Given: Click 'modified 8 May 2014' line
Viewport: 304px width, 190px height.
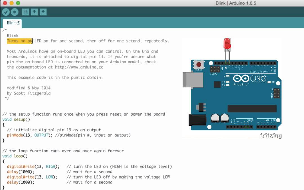Looking at the screenshot, I should click(x=29, y=88).
